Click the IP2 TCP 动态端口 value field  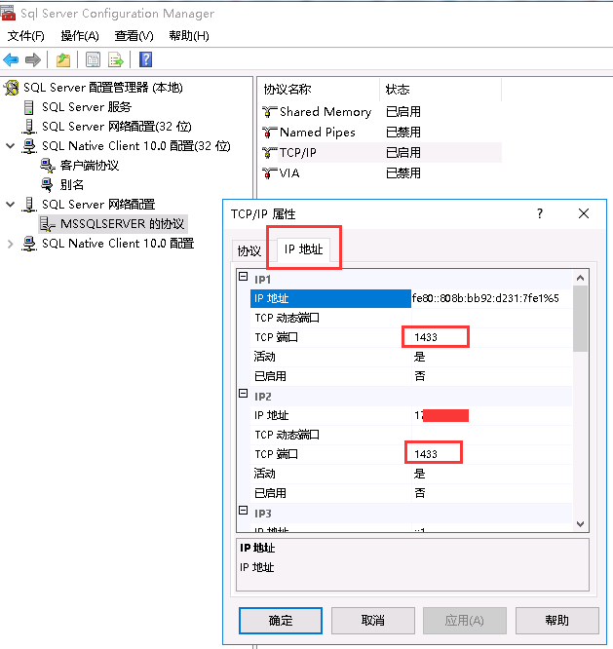pos(492,435)
